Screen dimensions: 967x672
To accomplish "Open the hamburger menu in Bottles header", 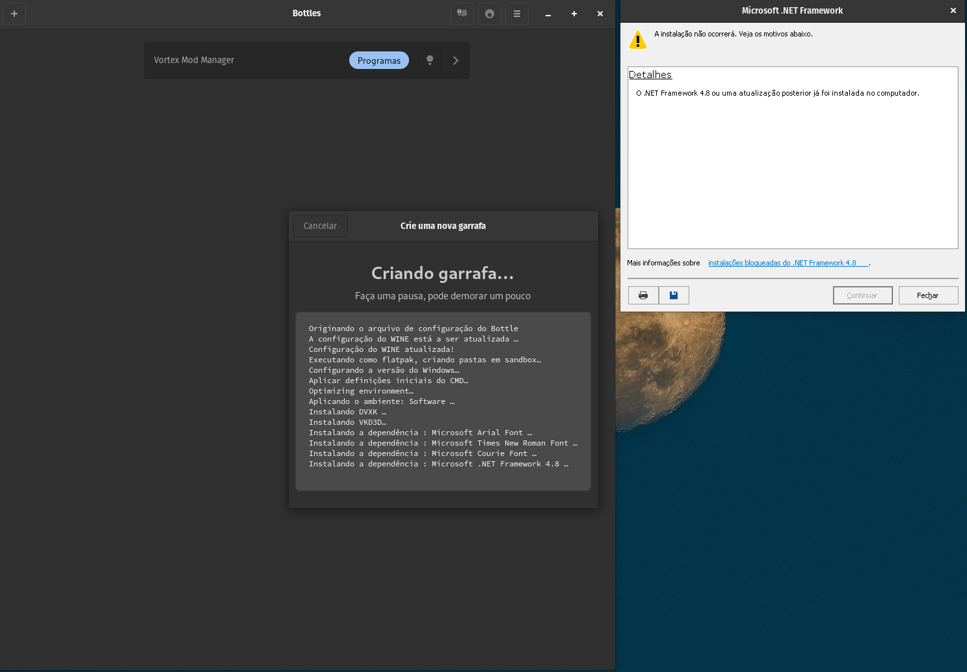I will pos(516,13).
